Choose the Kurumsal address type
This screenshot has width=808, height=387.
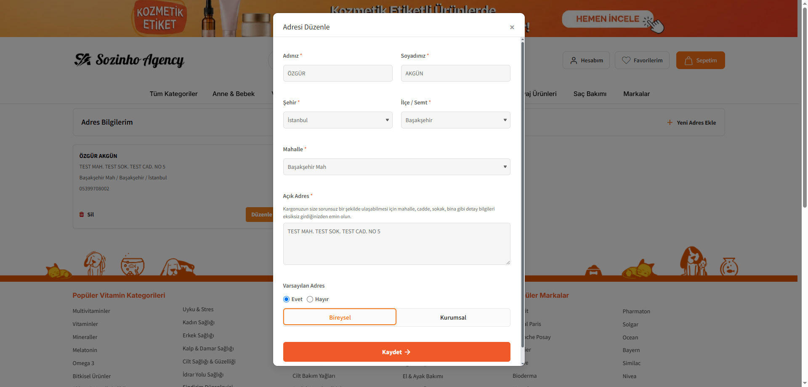453,318
